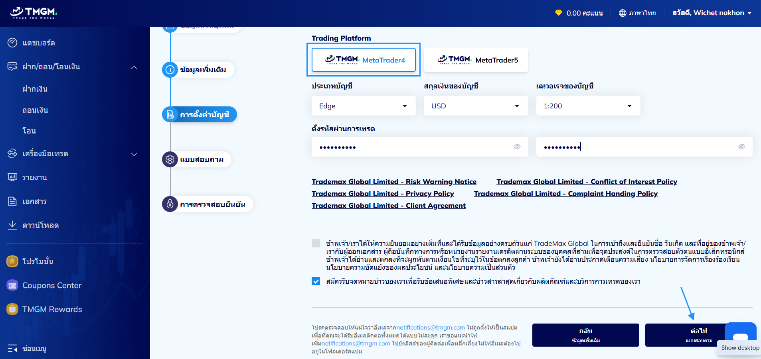Screen dimensions: 761x359
Task: Open Complaint Handing Policy link
Action: [566, 194]
